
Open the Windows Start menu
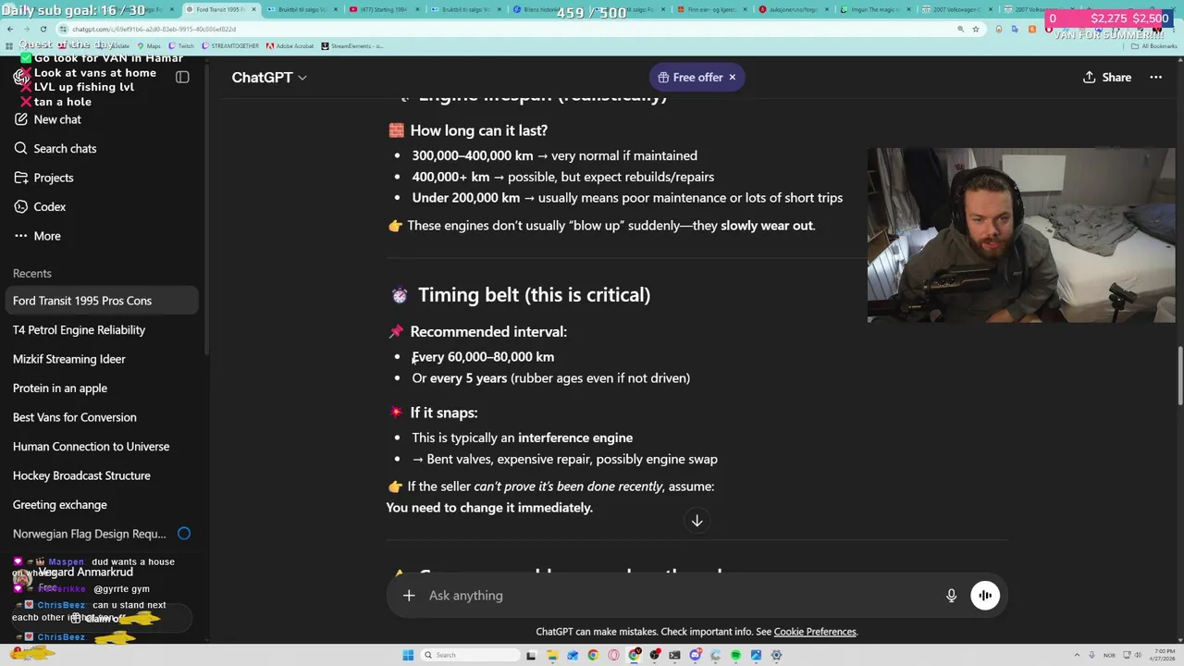408,655
